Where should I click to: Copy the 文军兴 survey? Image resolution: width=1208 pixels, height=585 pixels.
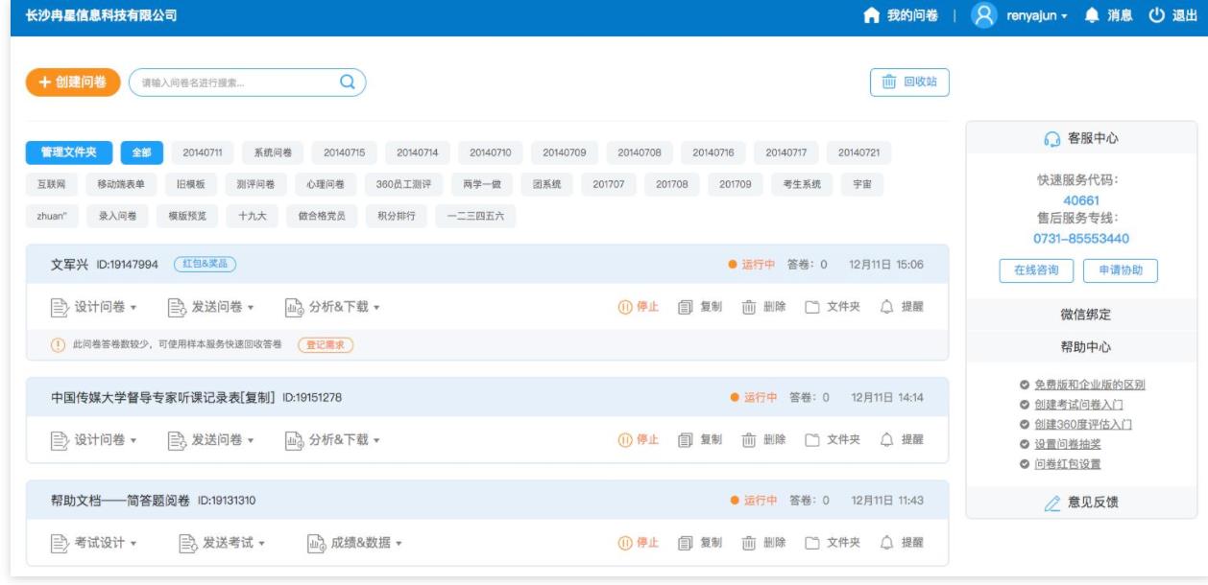(x=700, y=307)
